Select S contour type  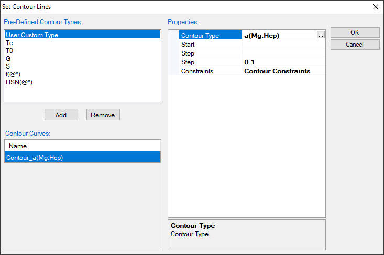click(8, 66)
